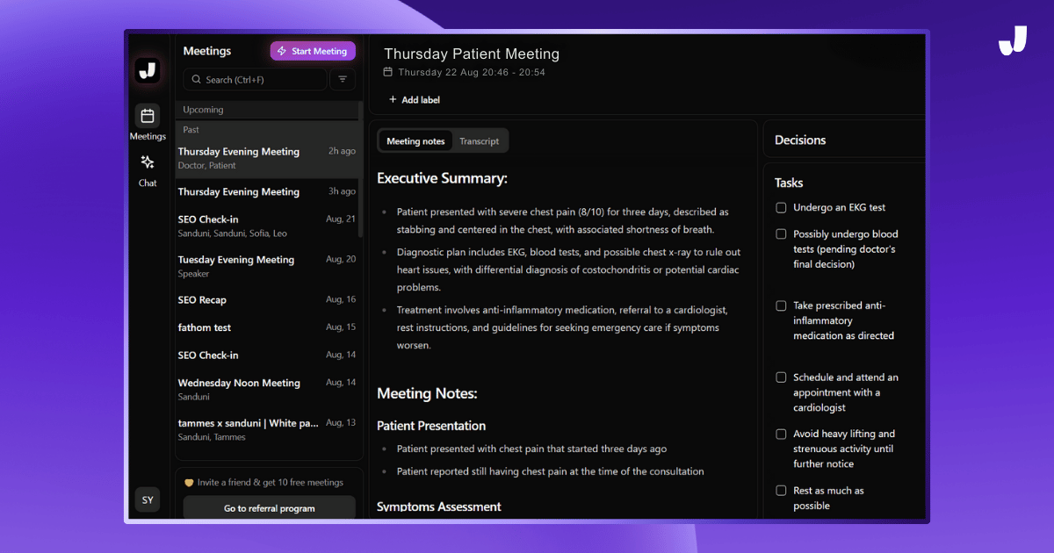Start a new meeting

coord(313,51)
